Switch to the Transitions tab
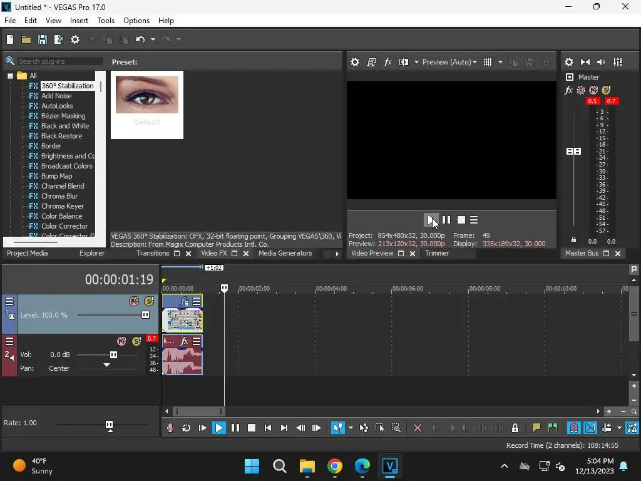 pyautogui.click(x=153, y=253)
